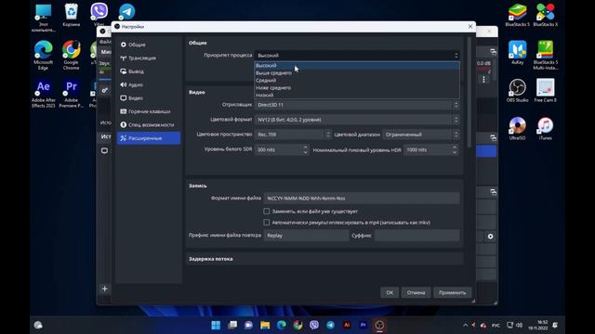This screenshot has height=334, width=595.
Task: Collapse the Приоритет процесса combo box
Action: 357,56
